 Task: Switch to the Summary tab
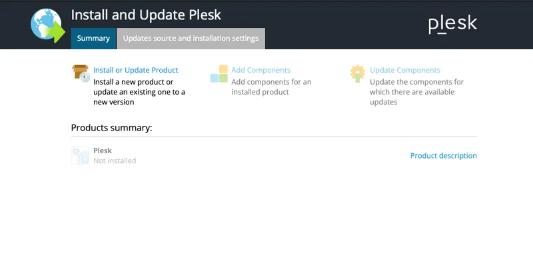point(93,39)
